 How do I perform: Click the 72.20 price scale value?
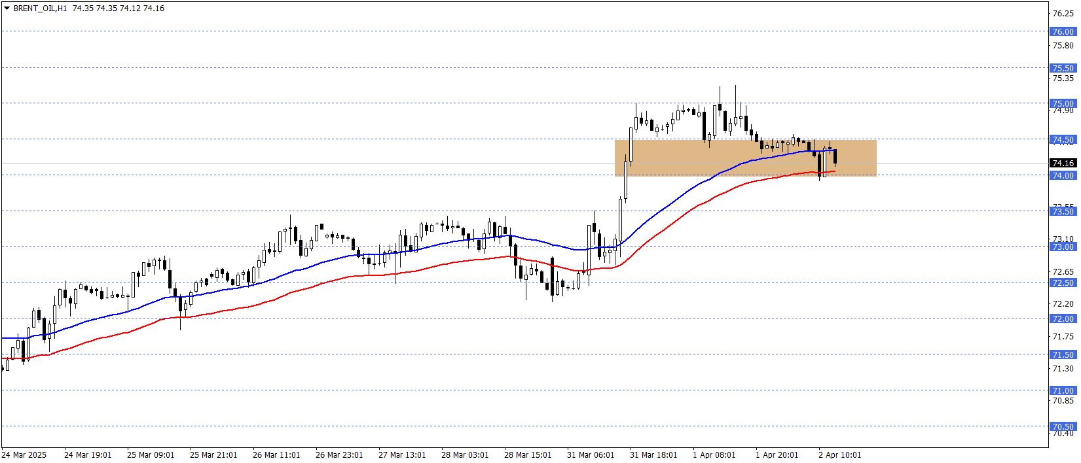click(1063, 303)
